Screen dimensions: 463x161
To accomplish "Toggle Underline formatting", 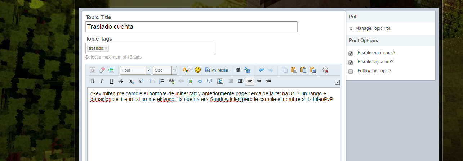I will pos(111,81).
